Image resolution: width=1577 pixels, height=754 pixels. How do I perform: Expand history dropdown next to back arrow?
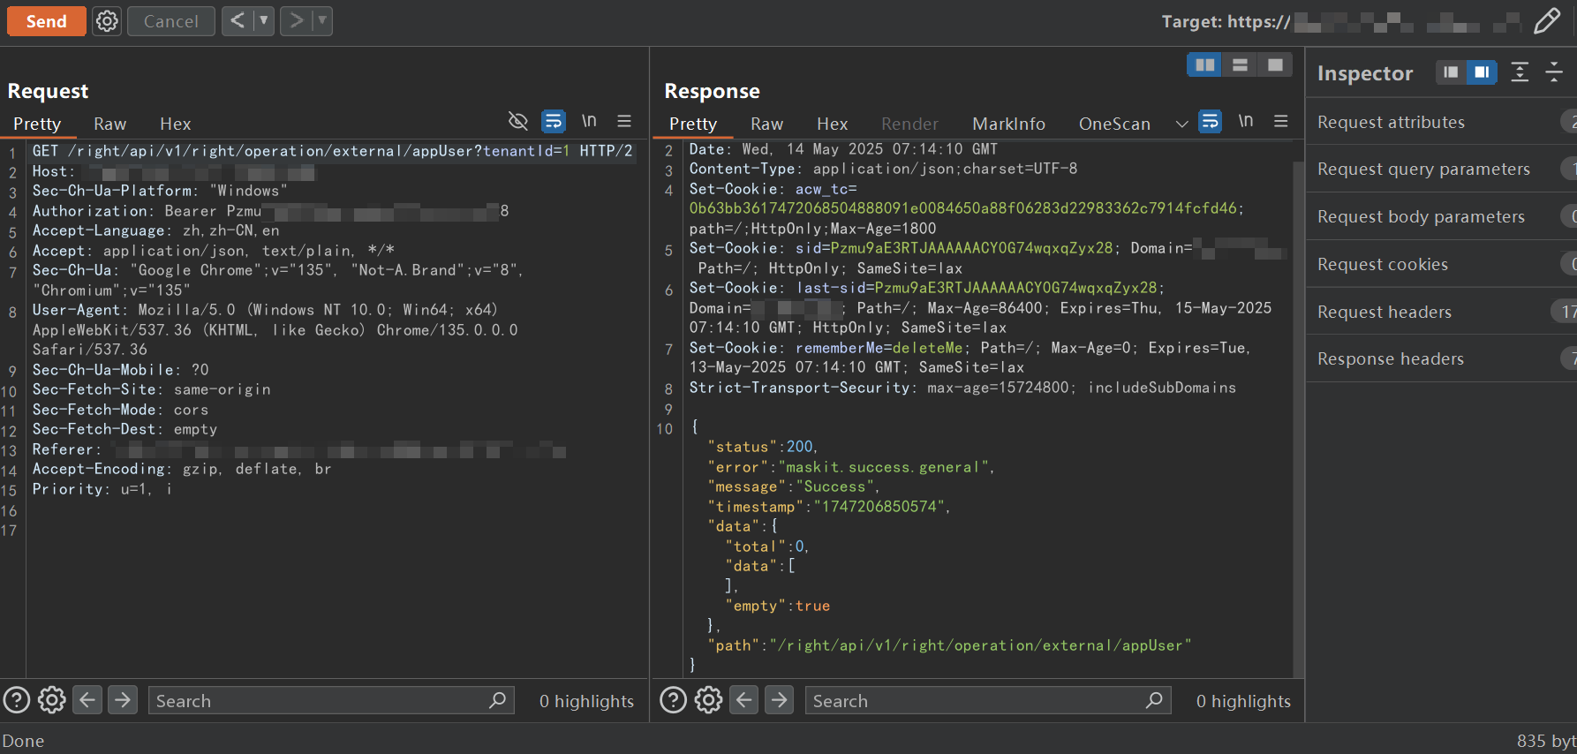click(263, 21)
